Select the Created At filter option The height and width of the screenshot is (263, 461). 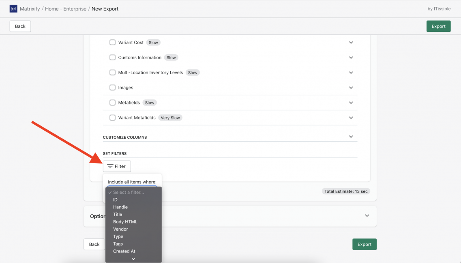124,251
